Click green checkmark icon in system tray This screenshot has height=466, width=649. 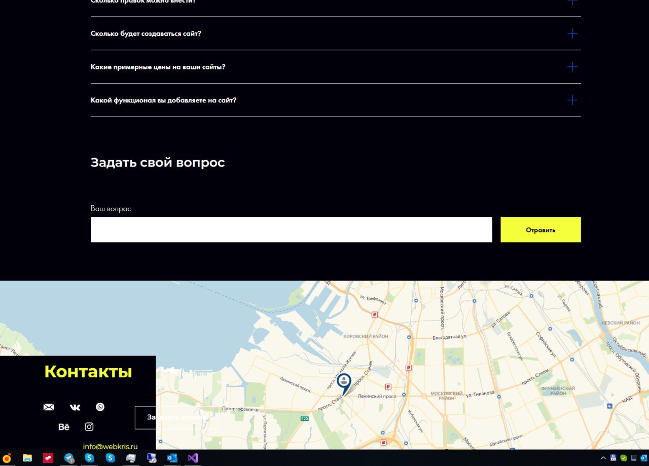[x=624, y=458]
